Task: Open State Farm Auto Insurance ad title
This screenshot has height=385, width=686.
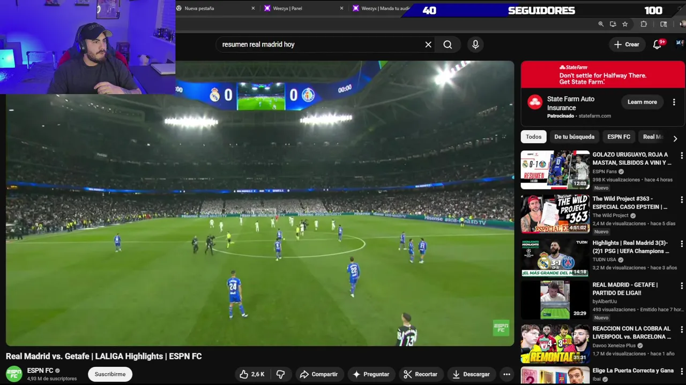Action: coord(570,103)
